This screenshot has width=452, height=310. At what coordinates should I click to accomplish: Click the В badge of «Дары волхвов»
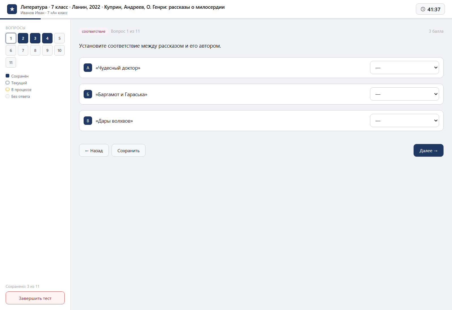click(88, 121)
